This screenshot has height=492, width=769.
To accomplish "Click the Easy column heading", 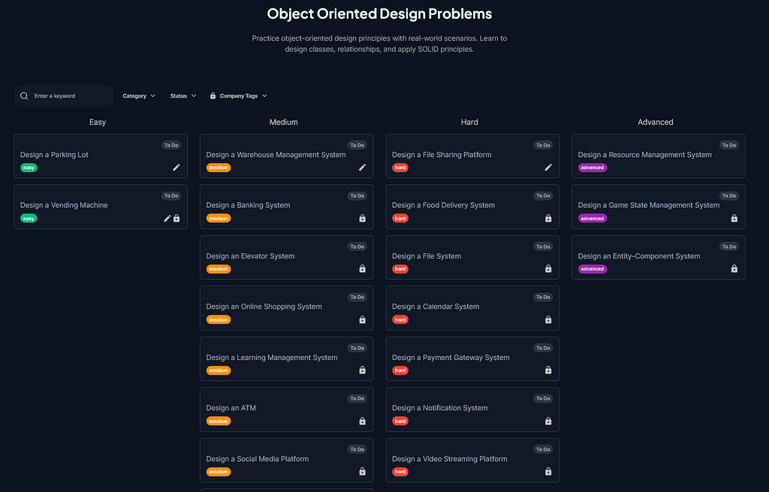I will click(x=98, y=122).
